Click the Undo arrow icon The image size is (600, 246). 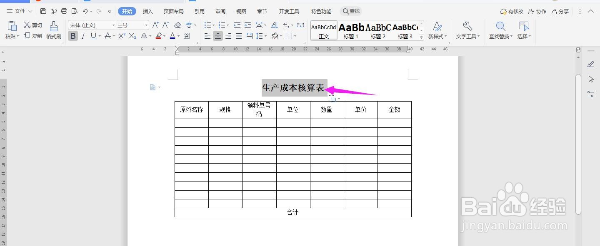[x=85, y=11]
